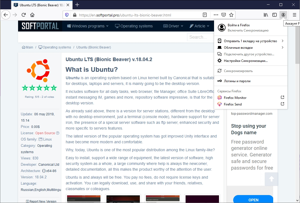This screenshot has height=203, width=300.
Task: Toggle Reader View in the address bar
Action: click(205, 15)
